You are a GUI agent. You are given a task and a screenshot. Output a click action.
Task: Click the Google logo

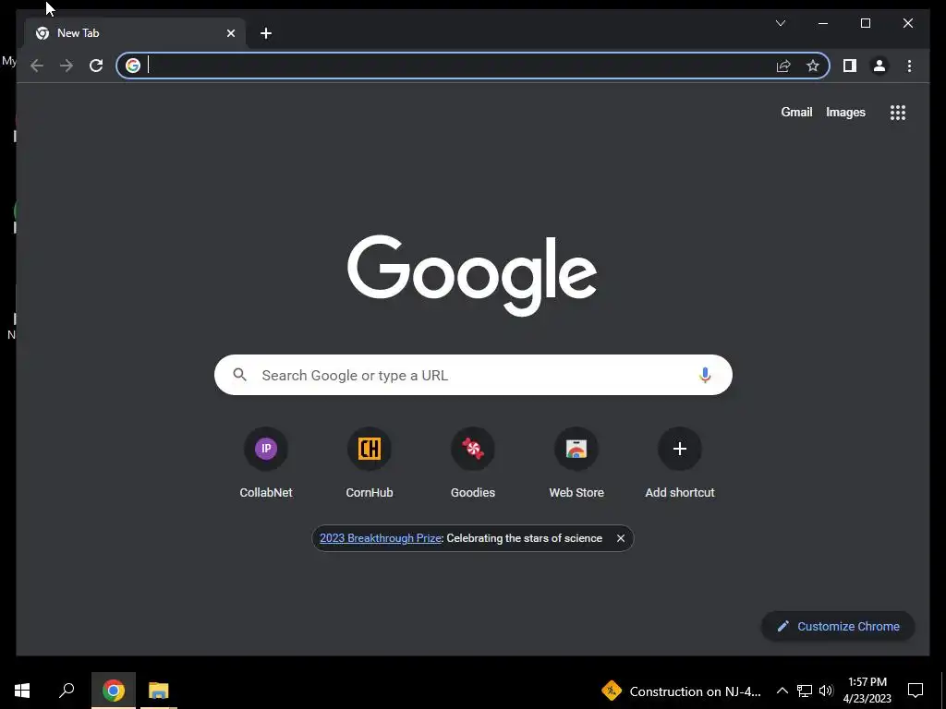(x=472, y=275)
